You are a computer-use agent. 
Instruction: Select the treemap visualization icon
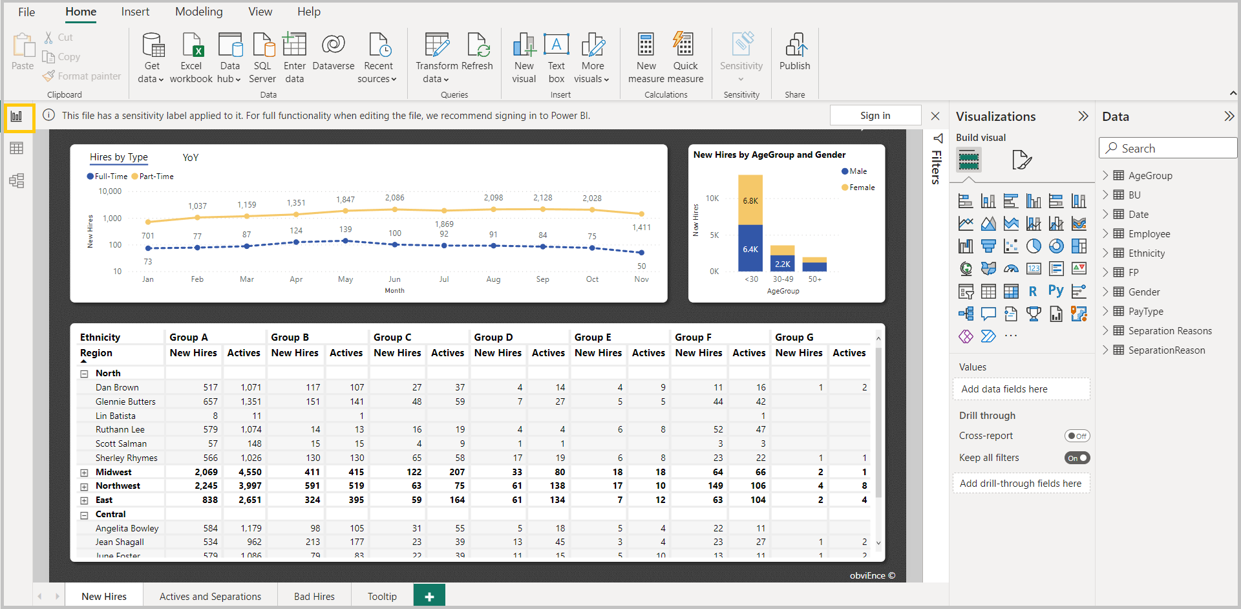[x=1078, y=246]
